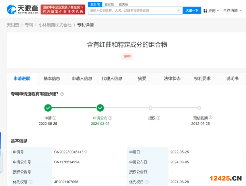246x186 pixels.
Task: Click help icon next to 优先权号 label
Action: 30,182
